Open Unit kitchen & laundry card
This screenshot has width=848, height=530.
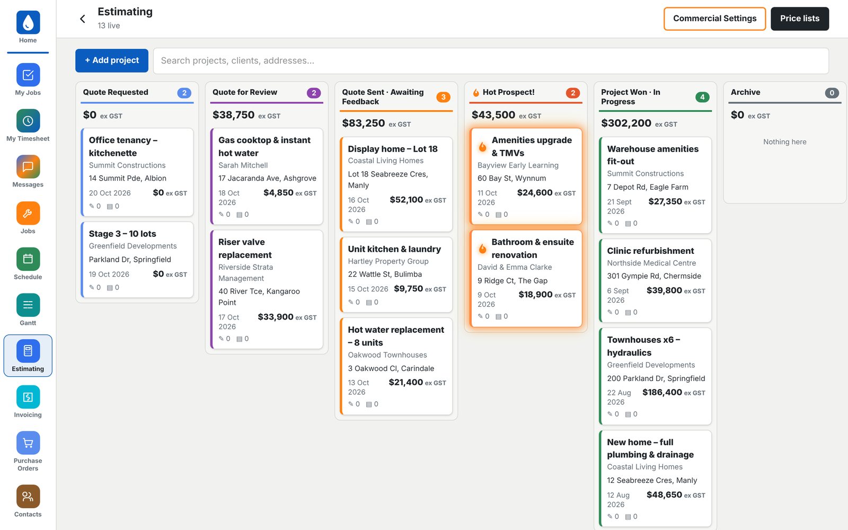(396, 275)
